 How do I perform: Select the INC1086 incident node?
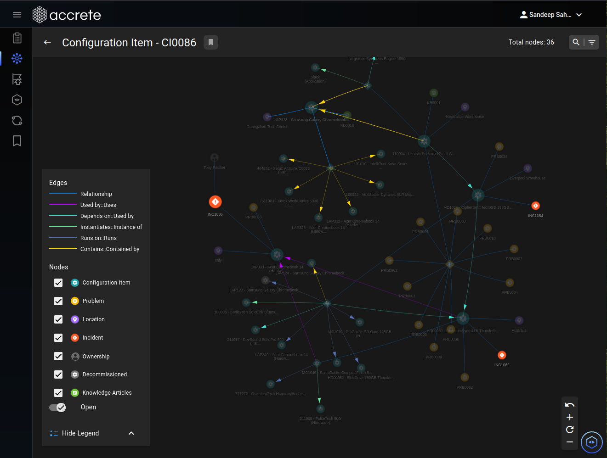click(215, 201)
